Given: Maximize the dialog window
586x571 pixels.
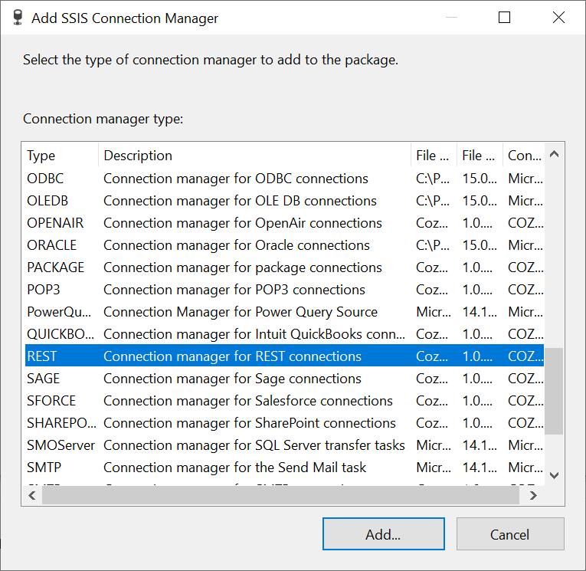Looking at the screenshot, I should tap(504, 18).
